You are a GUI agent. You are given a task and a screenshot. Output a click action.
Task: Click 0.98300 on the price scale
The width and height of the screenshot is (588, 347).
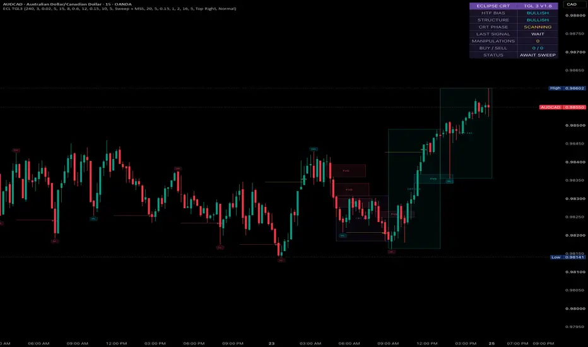coord(575,199)
